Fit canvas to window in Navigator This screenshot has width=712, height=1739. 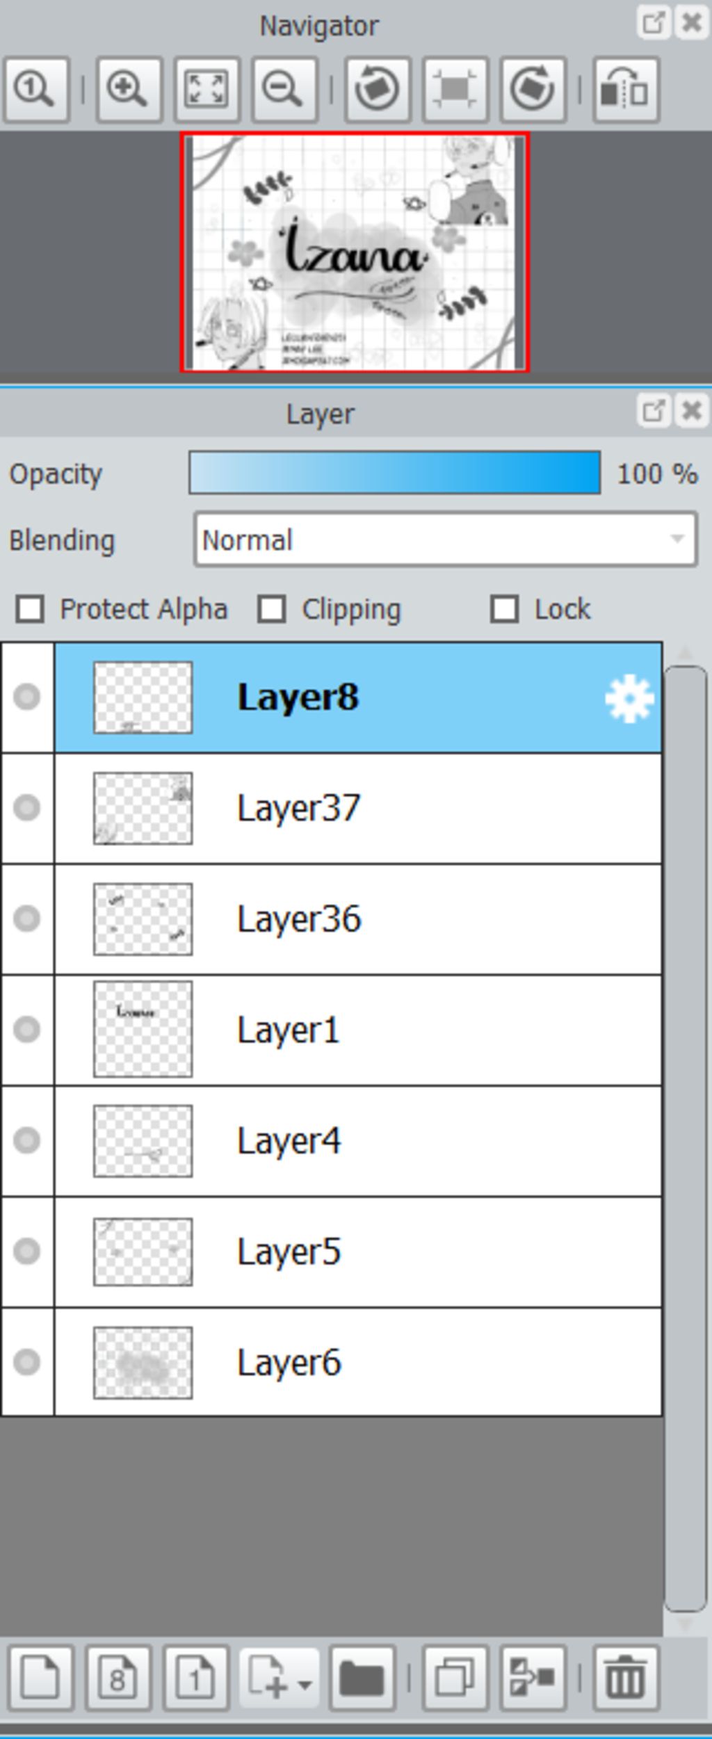(207, 90)
